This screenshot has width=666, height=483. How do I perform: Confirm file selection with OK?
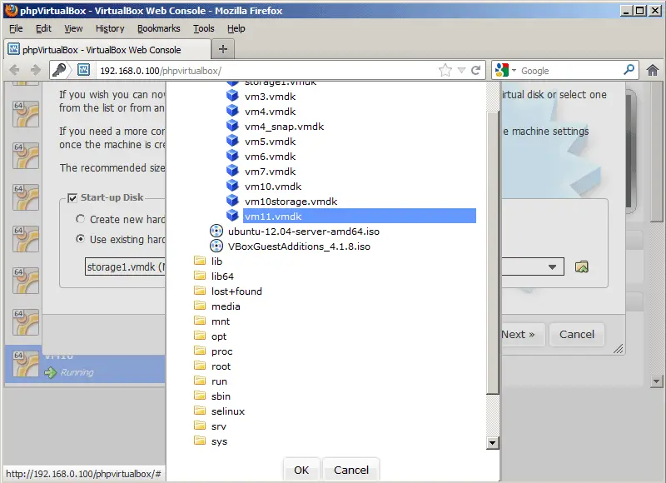pos(301,470)
